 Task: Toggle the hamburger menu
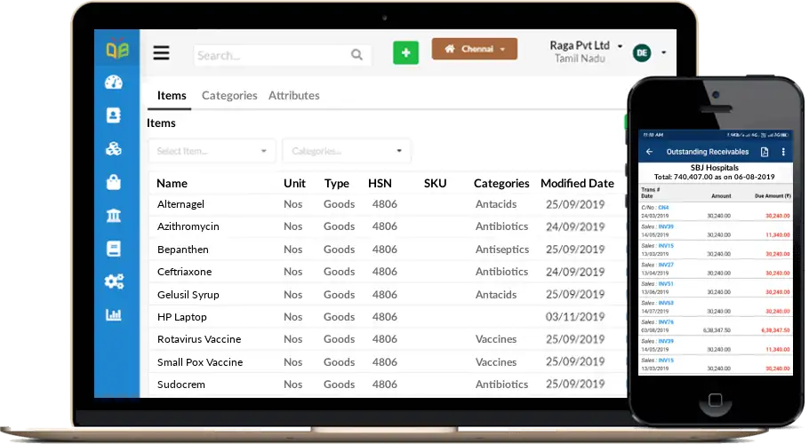tap(161, 53)
